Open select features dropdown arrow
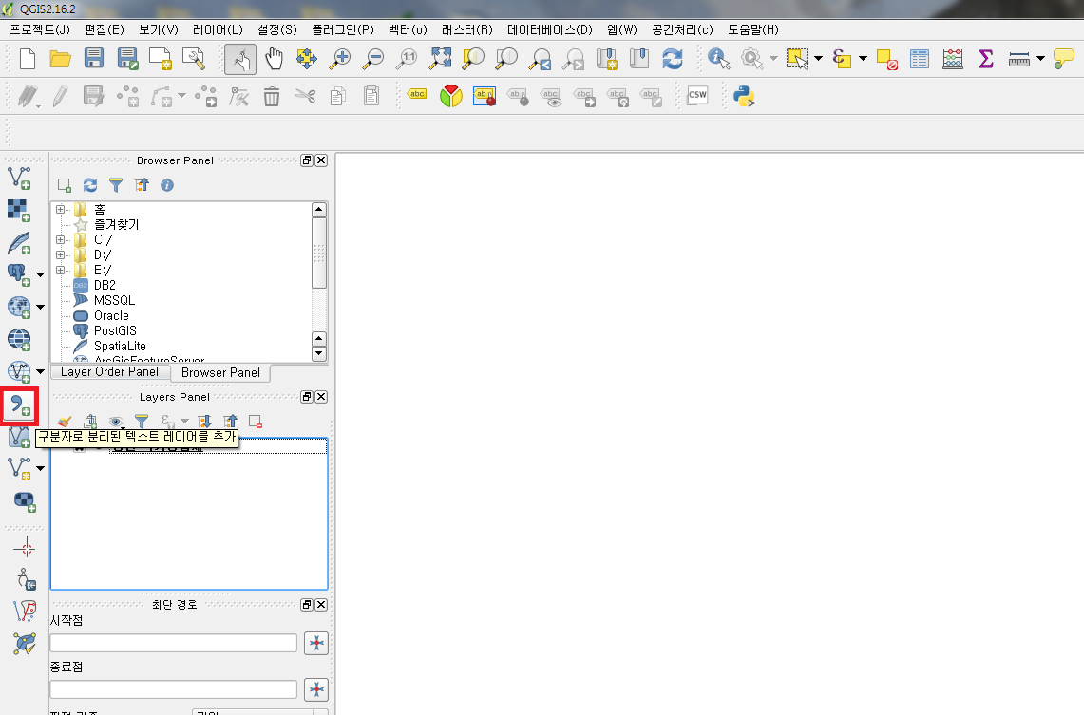Screen dimensions: 1084x715 pyautogui.click(x=819, y=59)
